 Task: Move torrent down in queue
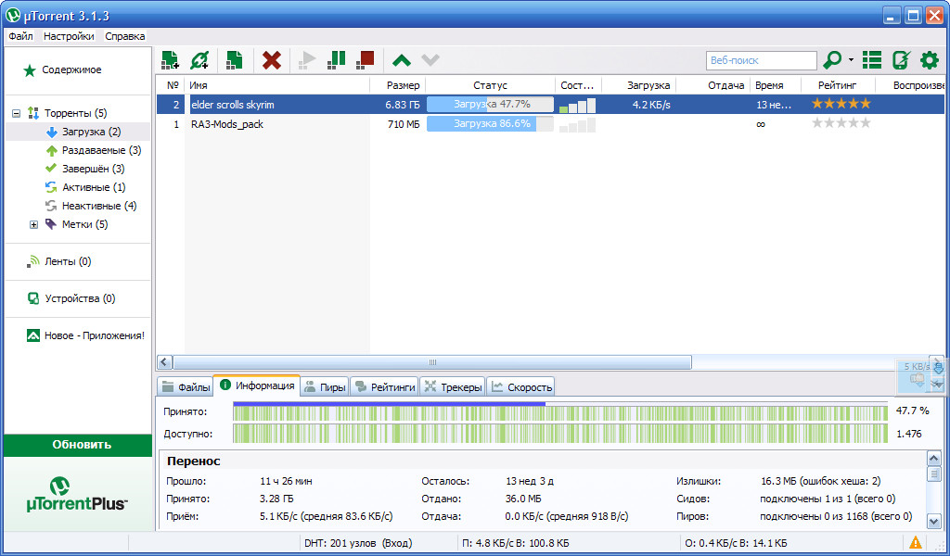pos(430,60)
